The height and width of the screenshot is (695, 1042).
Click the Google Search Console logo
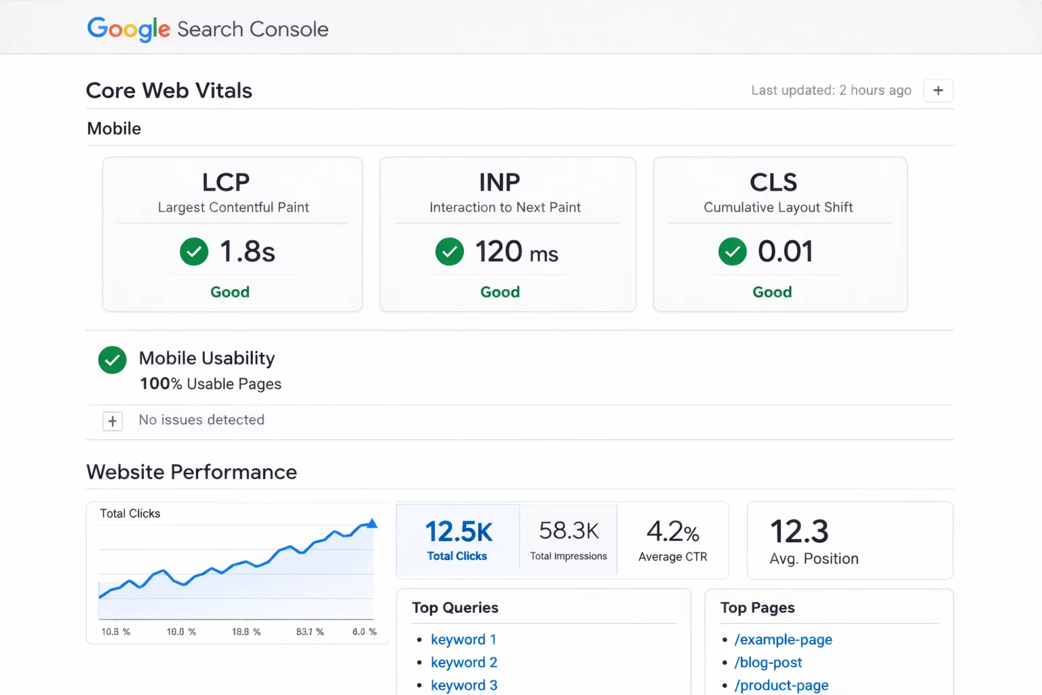[208, 29]
